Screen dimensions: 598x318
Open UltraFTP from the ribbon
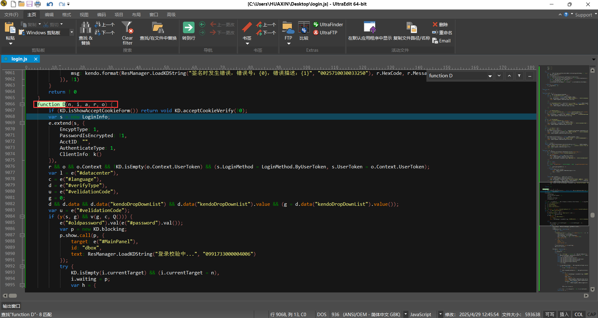(325, 33)
